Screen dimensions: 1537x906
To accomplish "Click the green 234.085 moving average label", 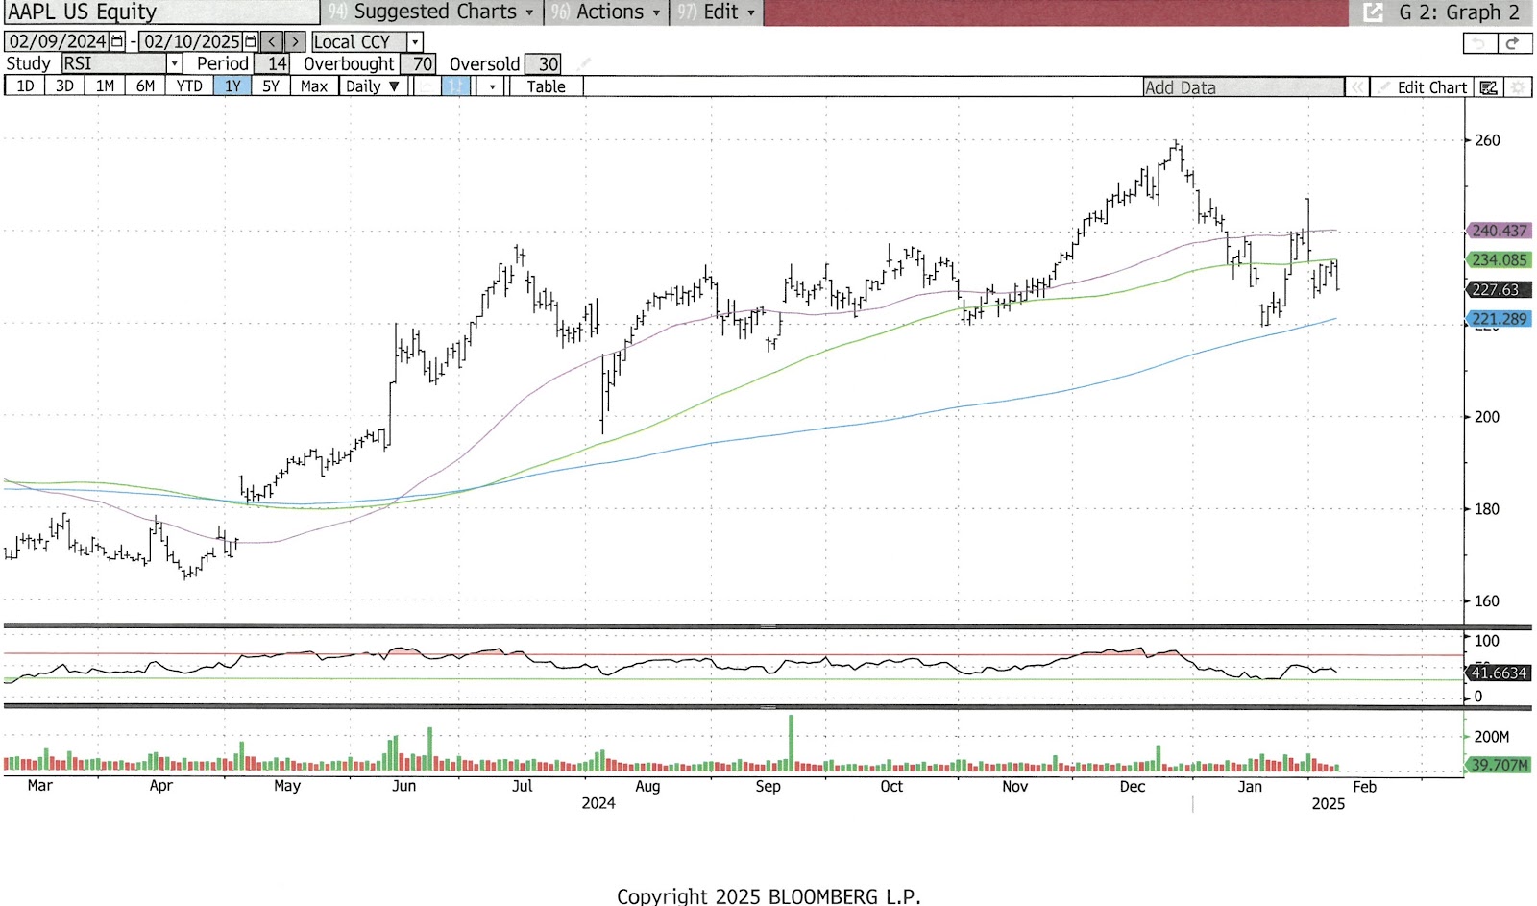I will pyautogui.click(x=1499, y=259).
